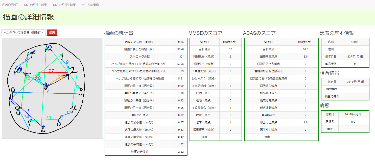Click the EVIDENT brand link
This screenshot has height=162, width=375.
pyautogui.click(x=10, y=5)
